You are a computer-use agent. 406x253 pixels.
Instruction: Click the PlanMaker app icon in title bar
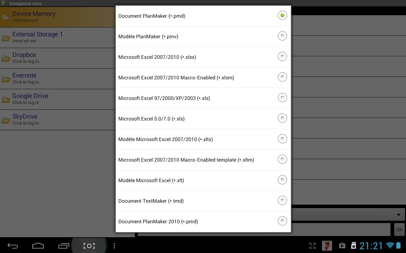coord(4,3)
